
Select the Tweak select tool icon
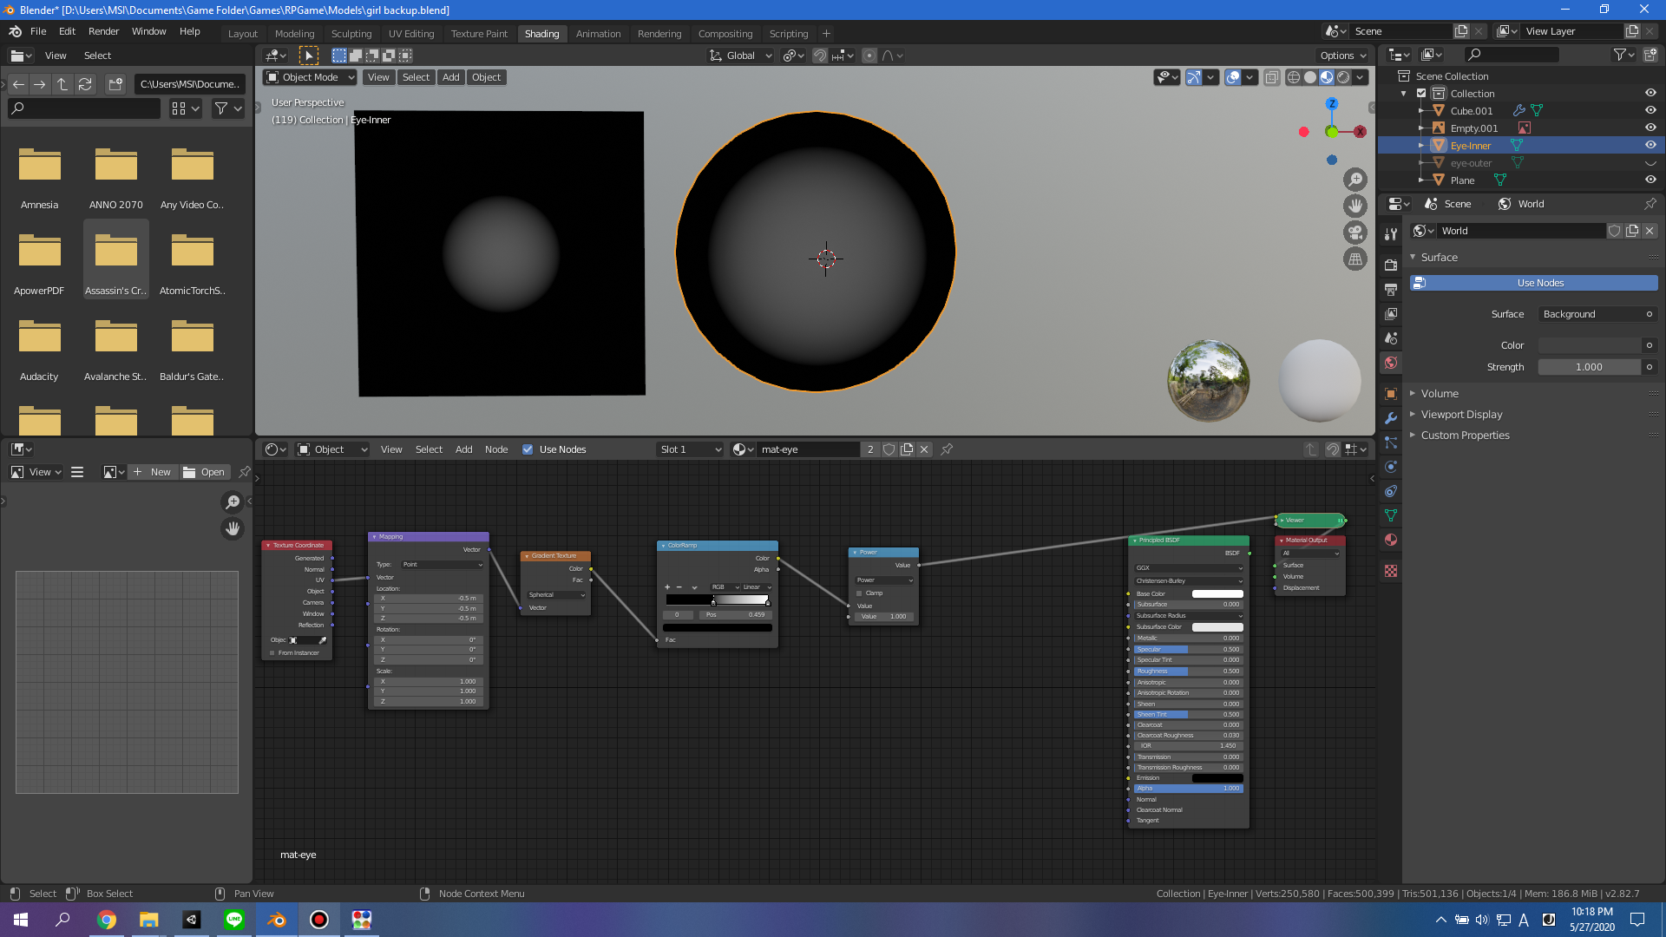click(308, 56)
